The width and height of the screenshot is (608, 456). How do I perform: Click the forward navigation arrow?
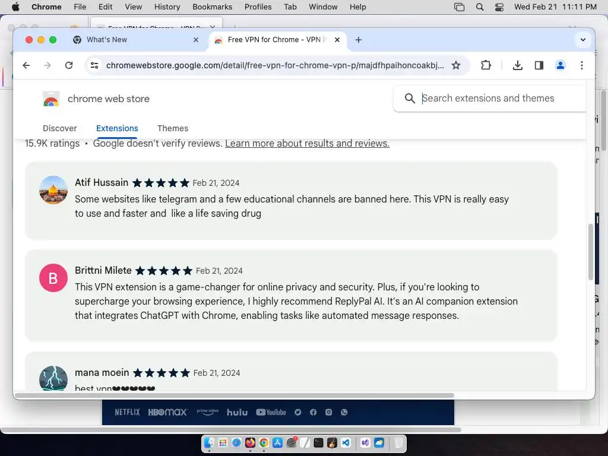[47, 65]
